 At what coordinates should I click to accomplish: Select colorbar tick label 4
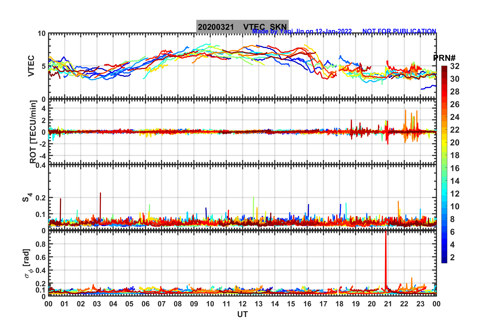coord(452,245)
